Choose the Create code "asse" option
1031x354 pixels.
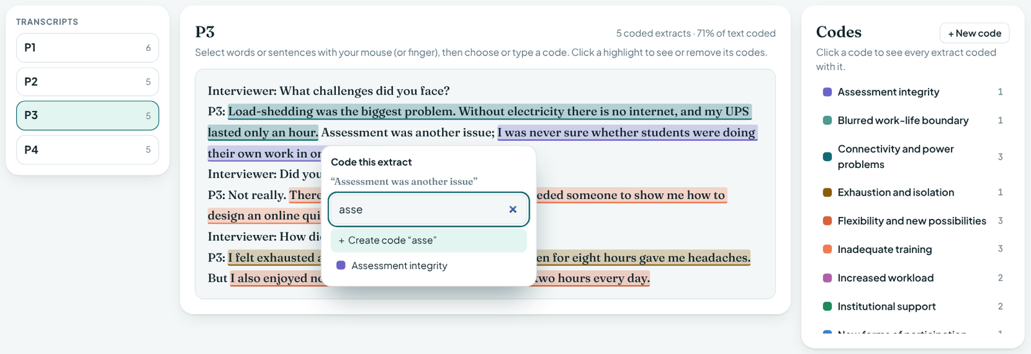coord(429,240)
